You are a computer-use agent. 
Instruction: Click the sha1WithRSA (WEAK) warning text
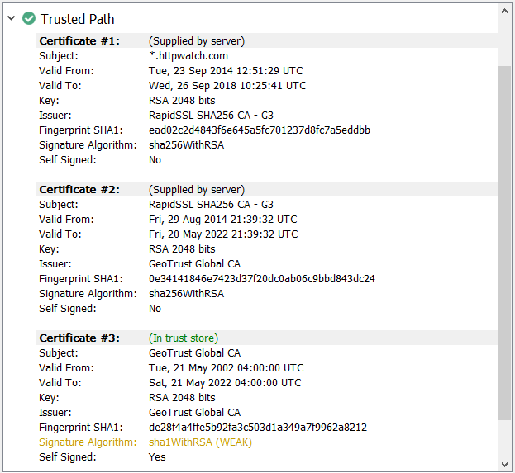click(200, 442)
